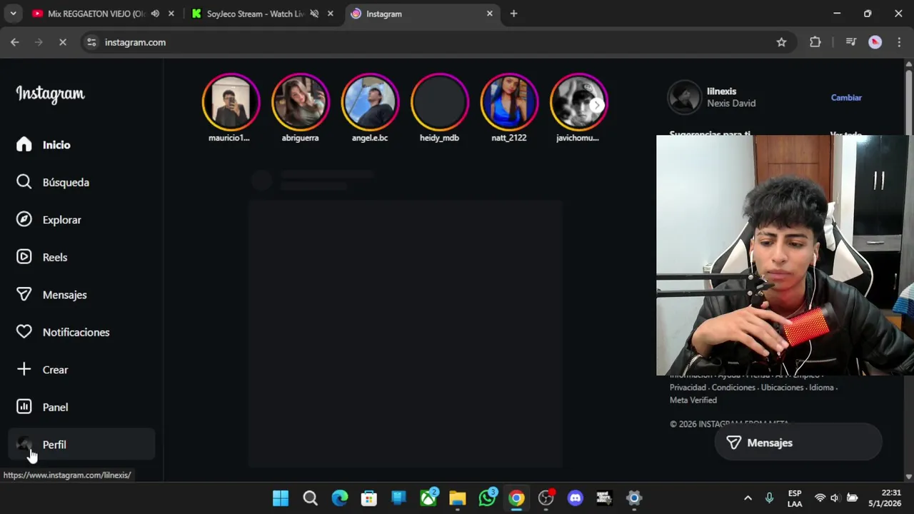Open Discord from the taskbar
Image resolution: width=914 pixels, height=514 pixels.
pyautogui.click(x=576, y=498)
